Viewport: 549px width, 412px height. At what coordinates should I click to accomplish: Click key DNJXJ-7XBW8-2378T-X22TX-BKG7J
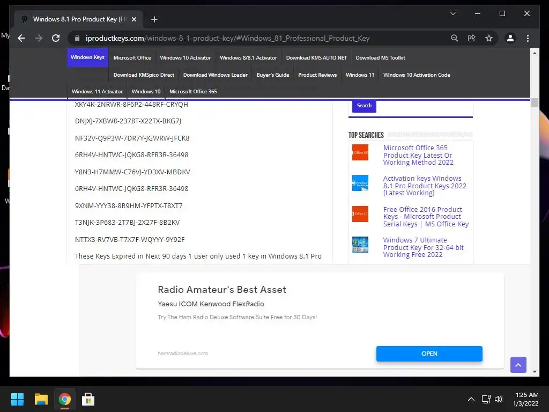pos(128,121)
